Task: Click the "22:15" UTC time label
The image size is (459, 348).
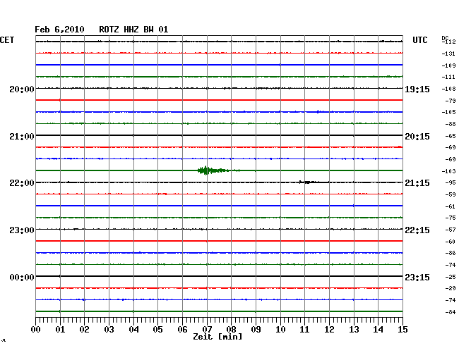Action: tap(417, 230)
